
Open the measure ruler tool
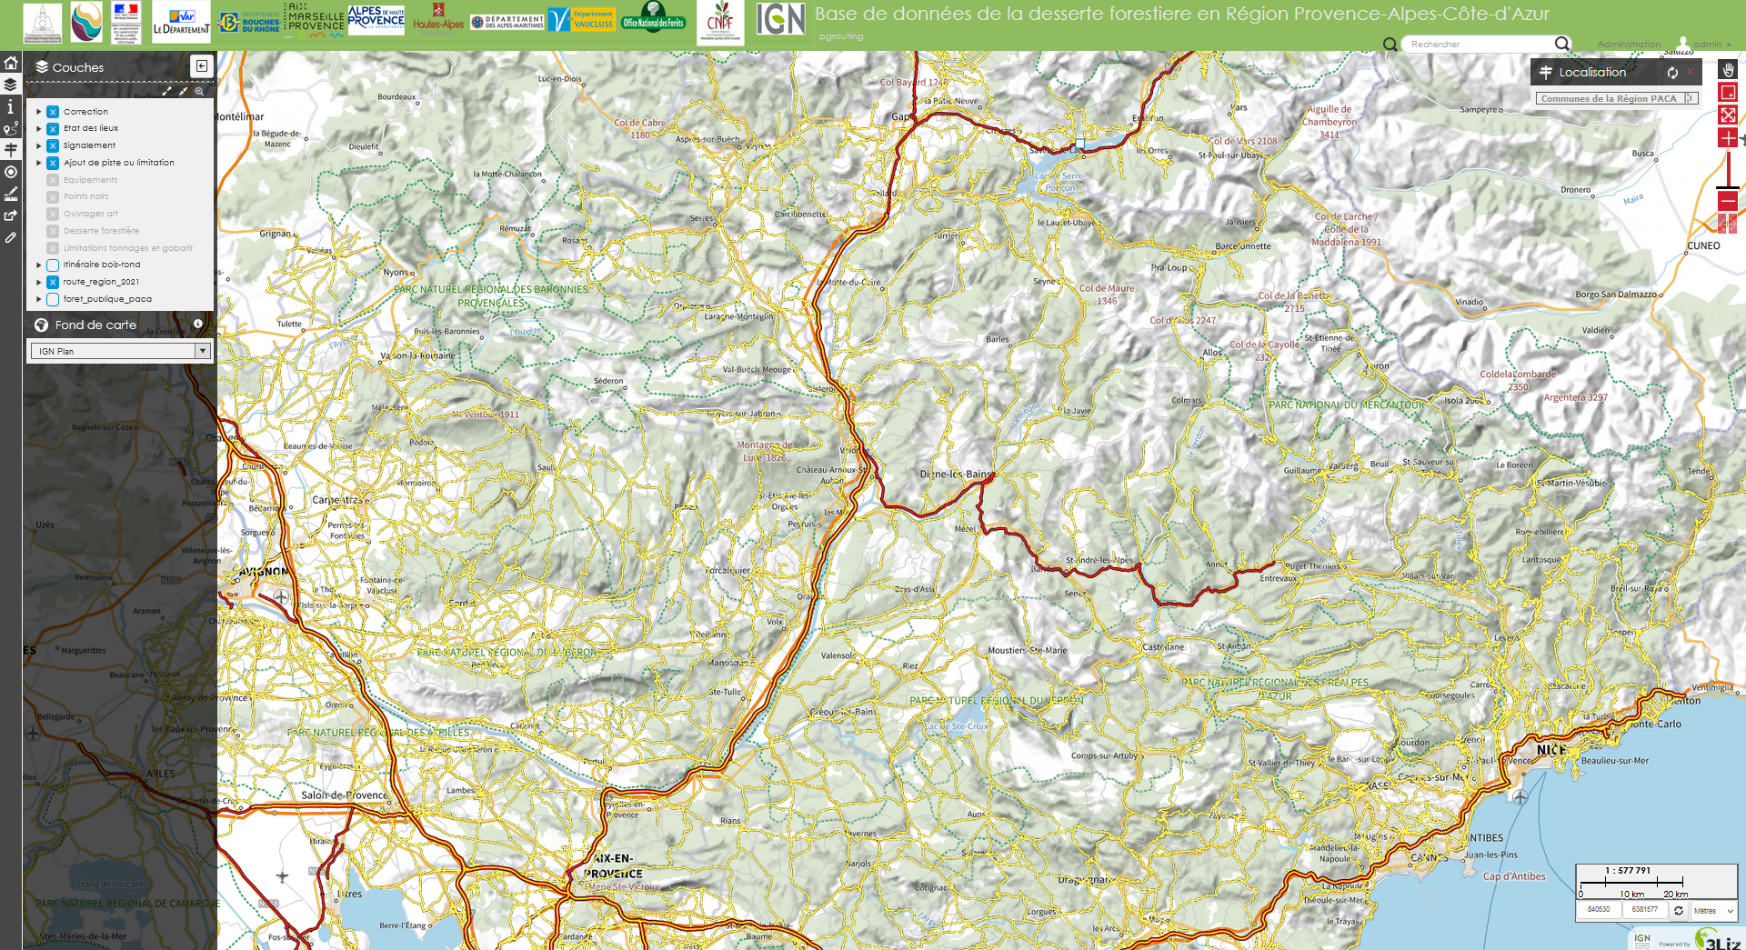point(11,194)
